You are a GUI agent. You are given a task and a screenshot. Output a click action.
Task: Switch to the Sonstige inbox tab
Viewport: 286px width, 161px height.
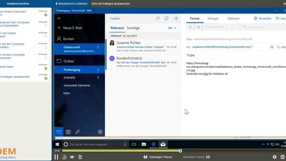coord(133,28)
